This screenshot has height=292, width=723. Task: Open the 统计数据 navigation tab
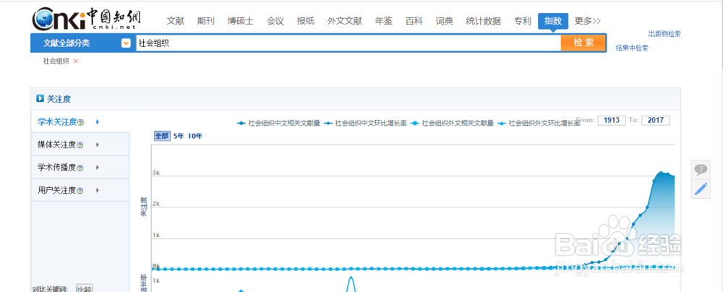[483, 21]
